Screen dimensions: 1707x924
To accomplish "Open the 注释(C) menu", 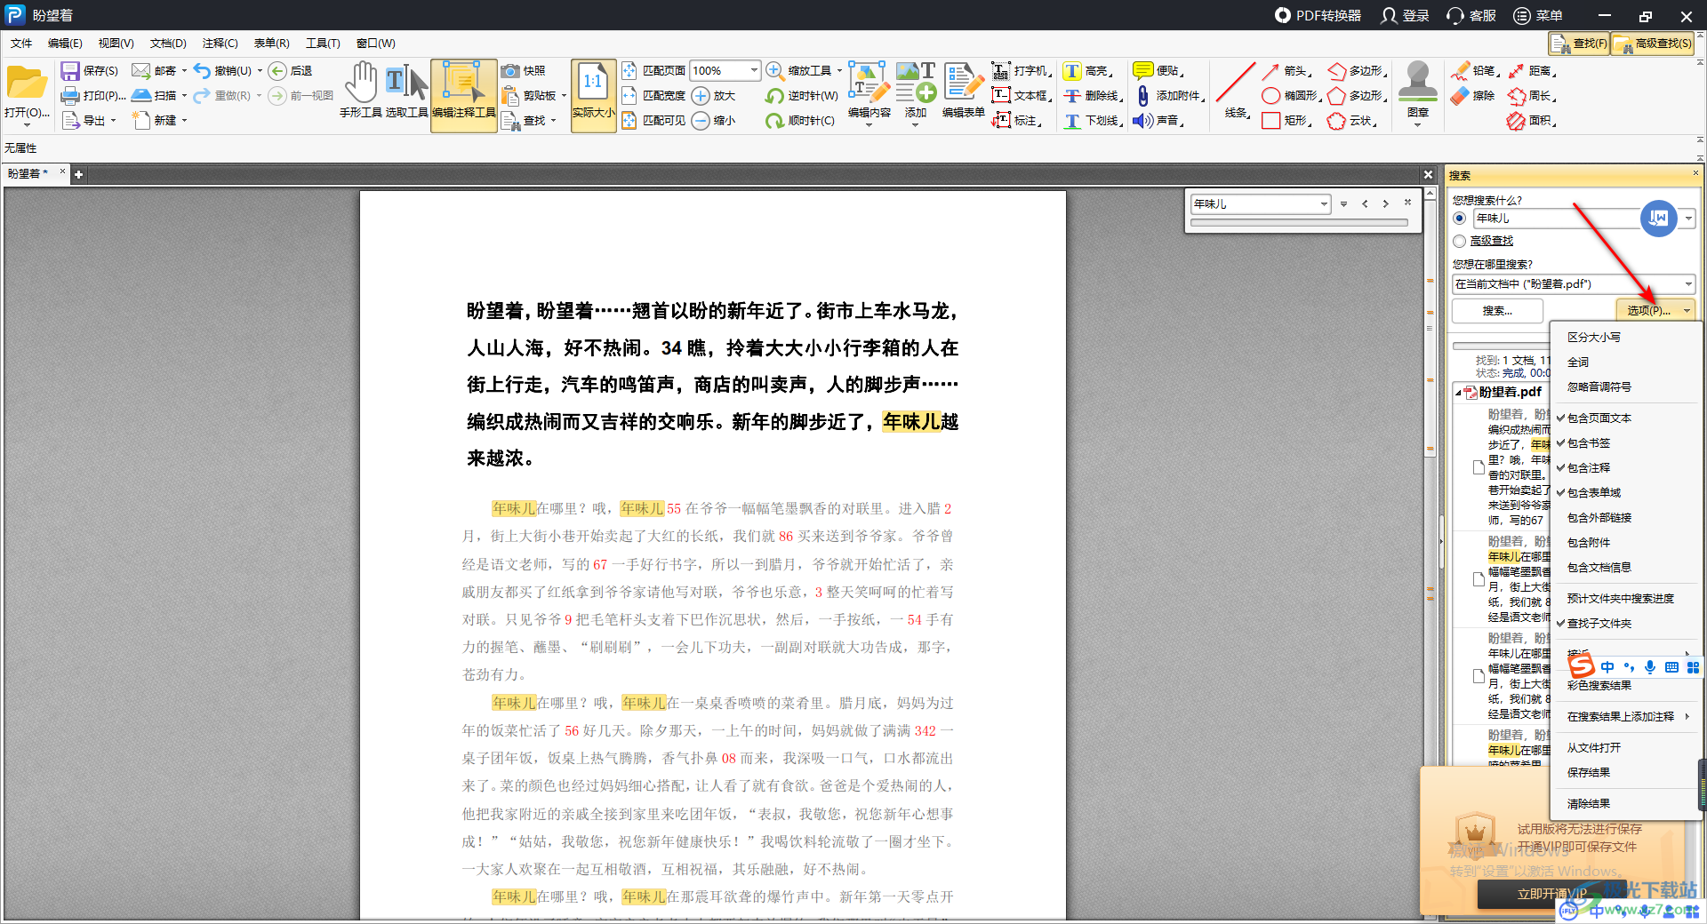I will pos(220,43).
